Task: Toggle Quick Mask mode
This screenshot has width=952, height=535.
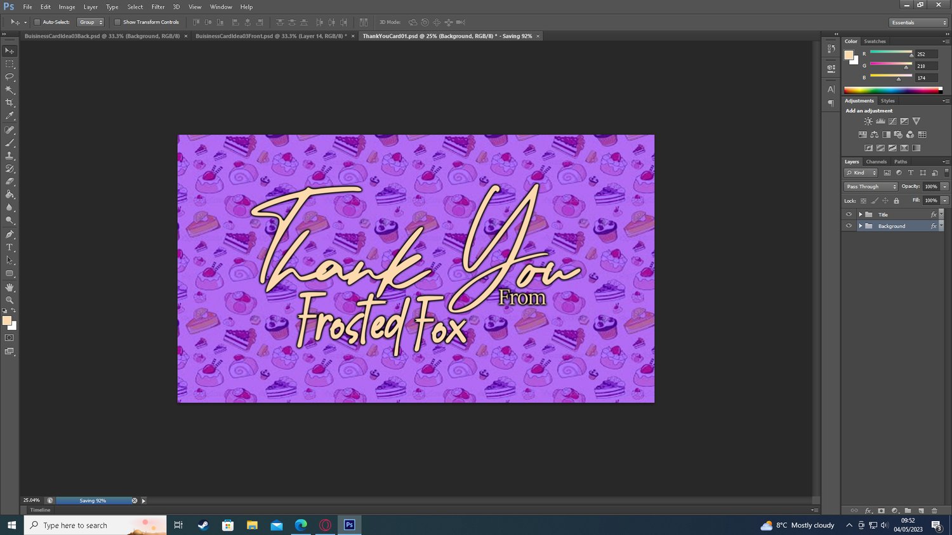Action: click(10, 338)
